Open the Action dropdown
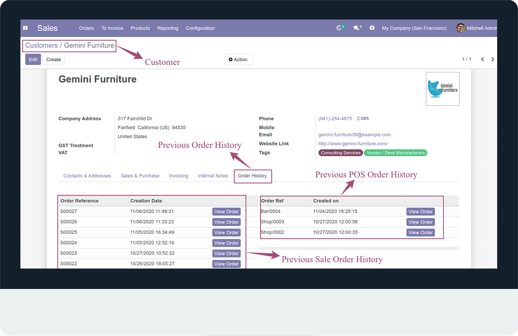Screen dimensions: 518x336 (239, 59)
